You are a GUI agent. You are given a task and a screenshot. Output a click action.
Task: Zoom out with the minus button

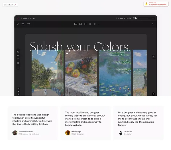point(118,19)
